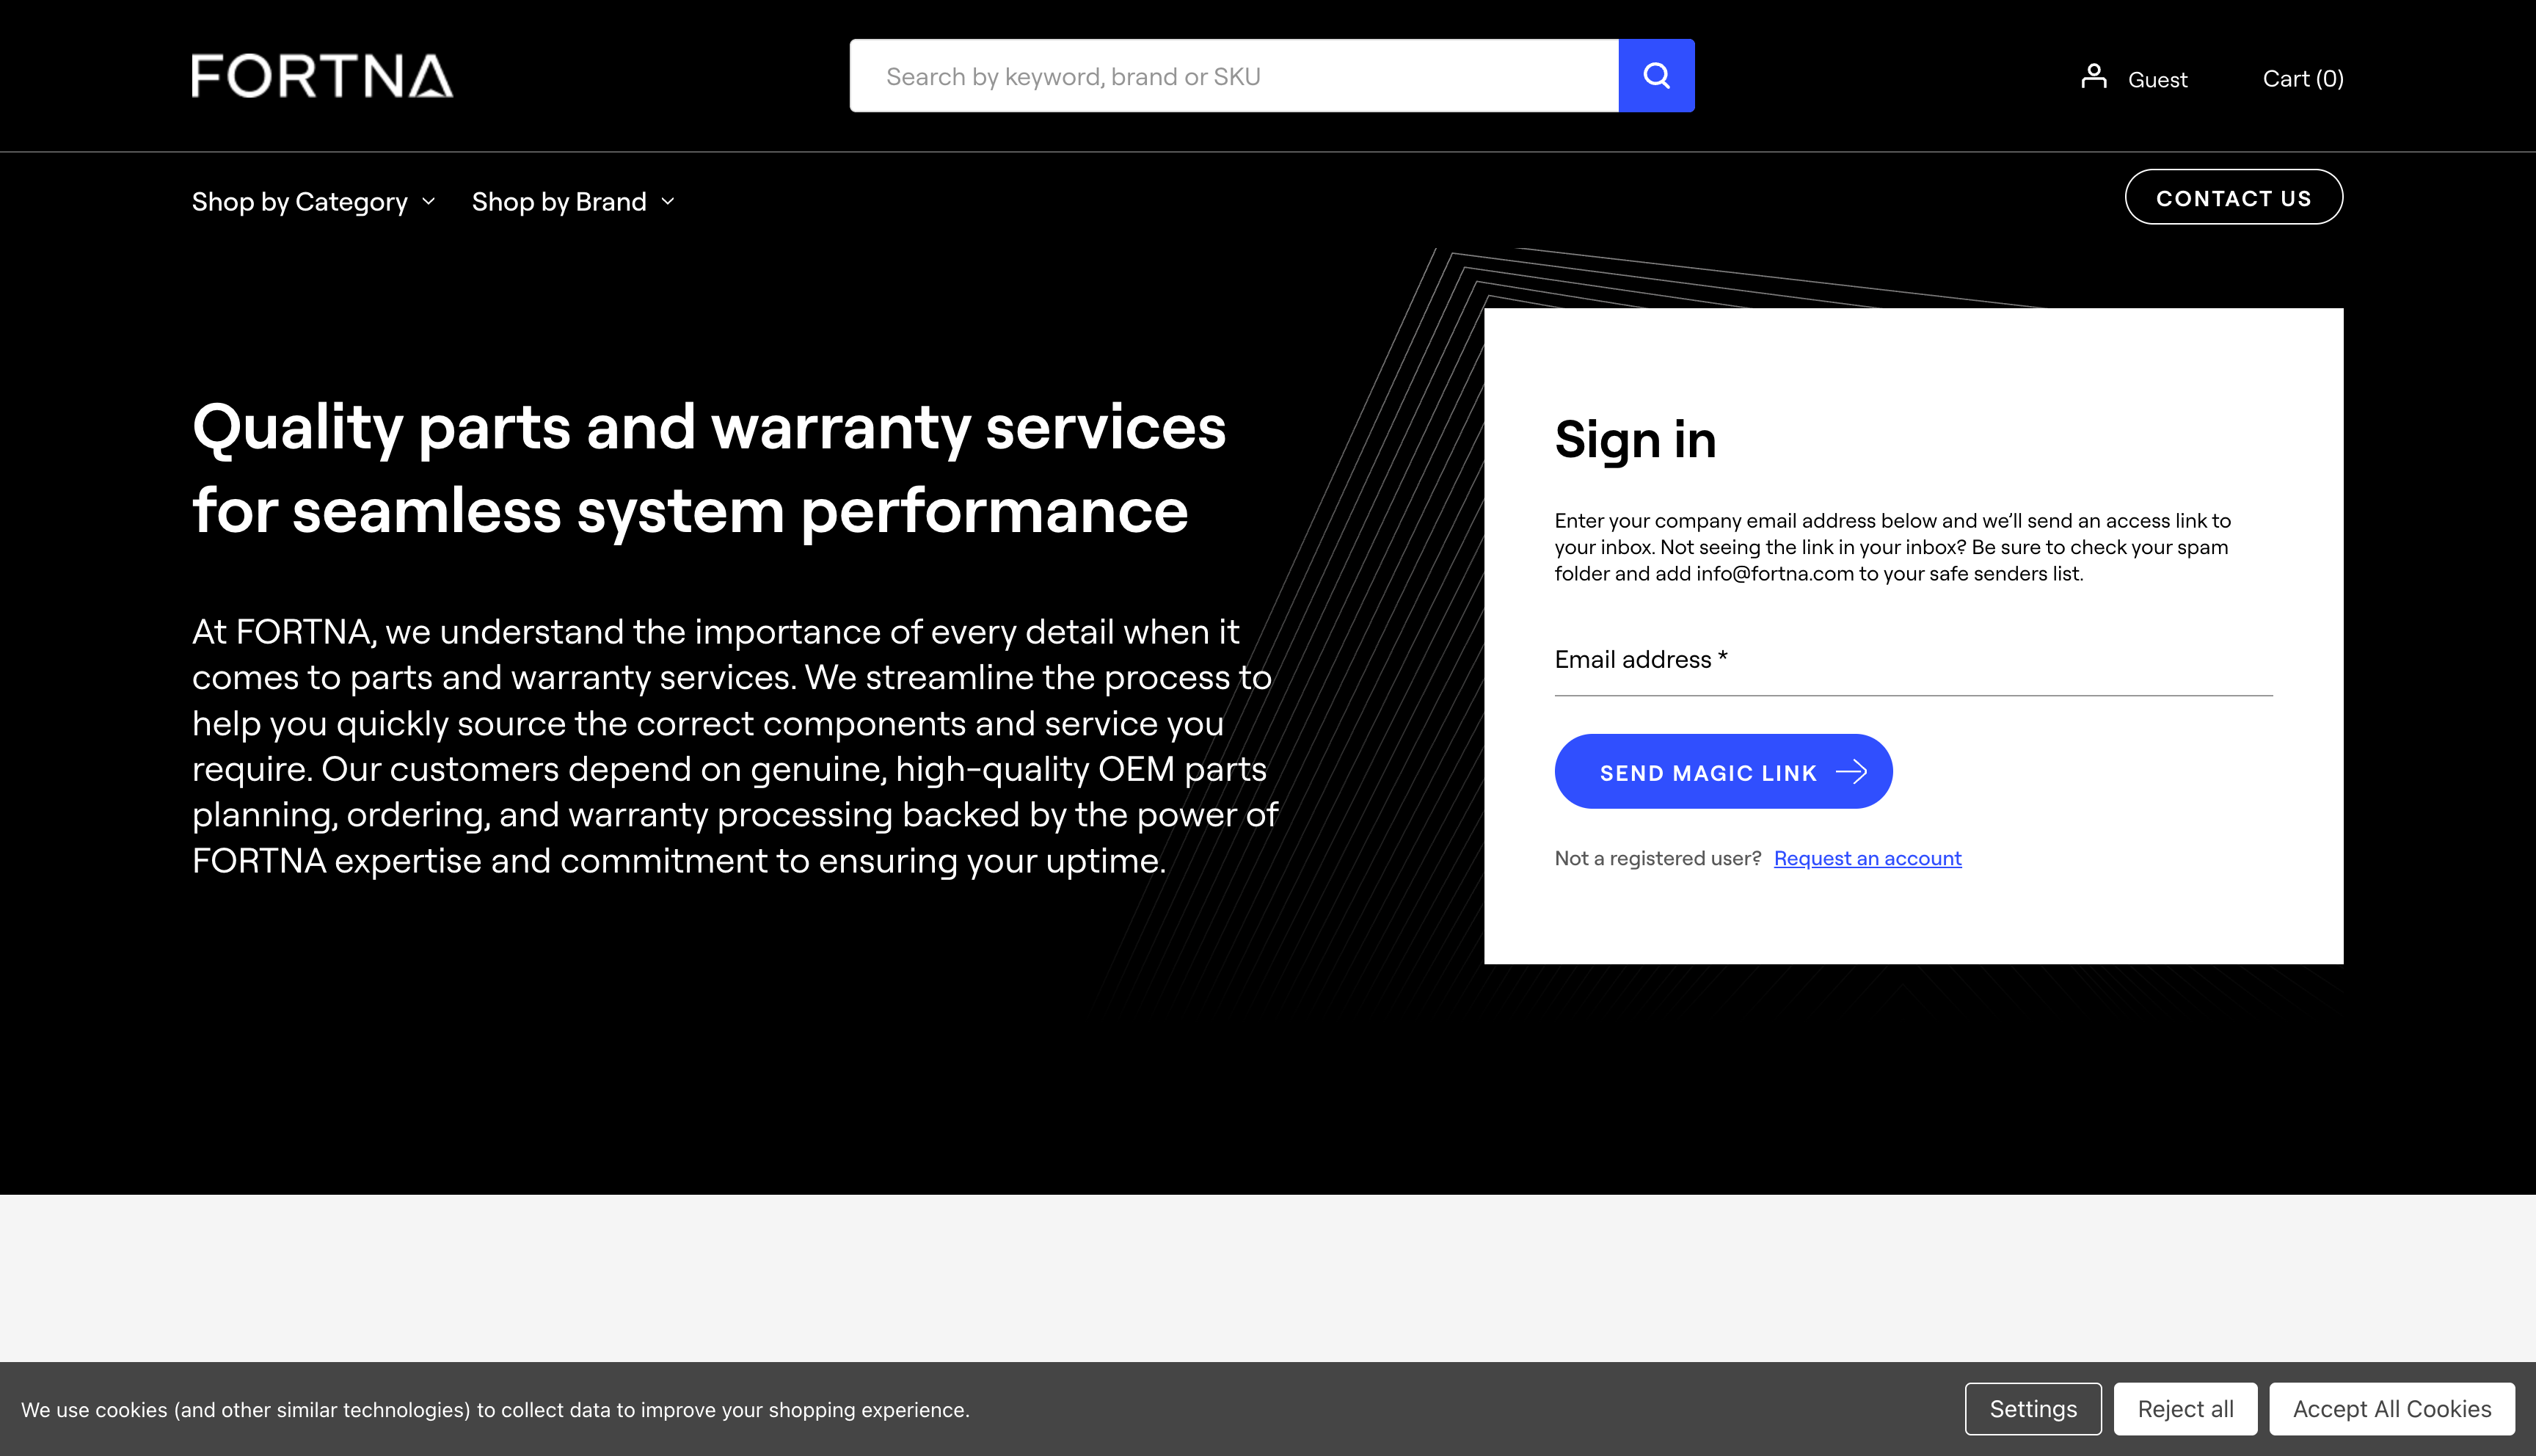
Task: Click the chevron next to Shop by Category
Action: coord(430,202)
